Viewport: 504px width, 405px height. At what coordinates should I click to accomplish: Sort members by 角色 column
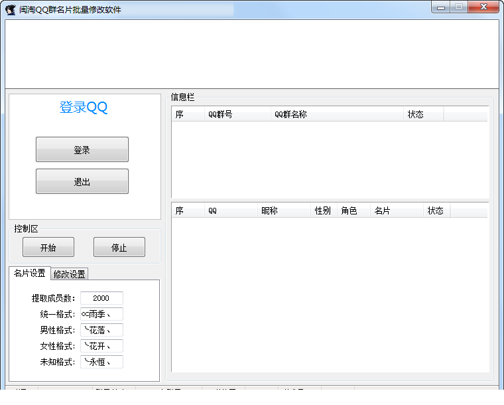click(x=353, y=210)
